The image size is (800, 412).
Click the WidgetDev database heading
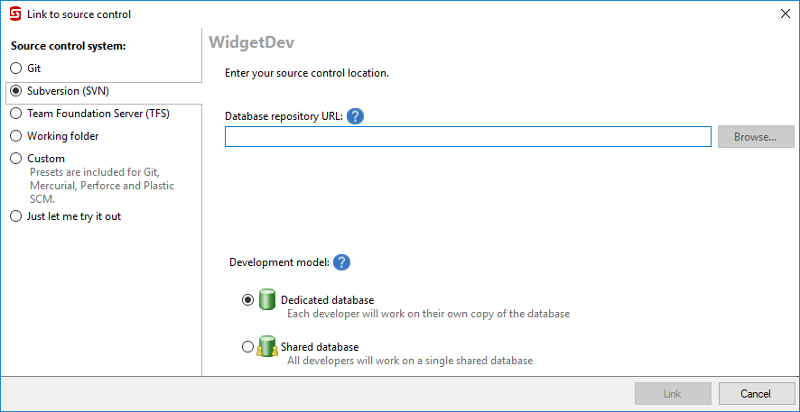[x=252, y=42]
